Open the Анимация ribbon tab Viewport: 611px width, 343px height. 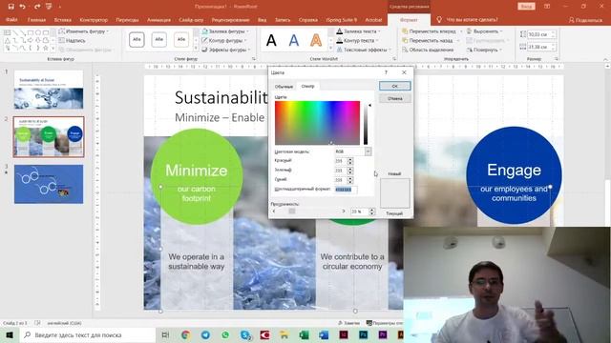click(x=158, y=19)
